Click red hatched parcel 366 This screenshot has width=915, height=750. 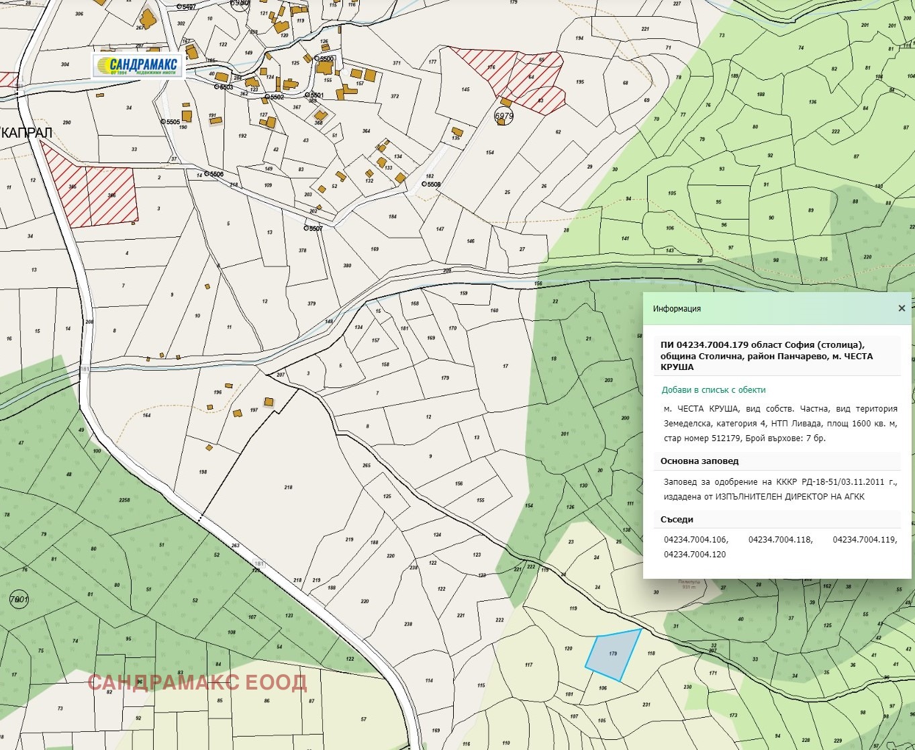click(112, 195)
